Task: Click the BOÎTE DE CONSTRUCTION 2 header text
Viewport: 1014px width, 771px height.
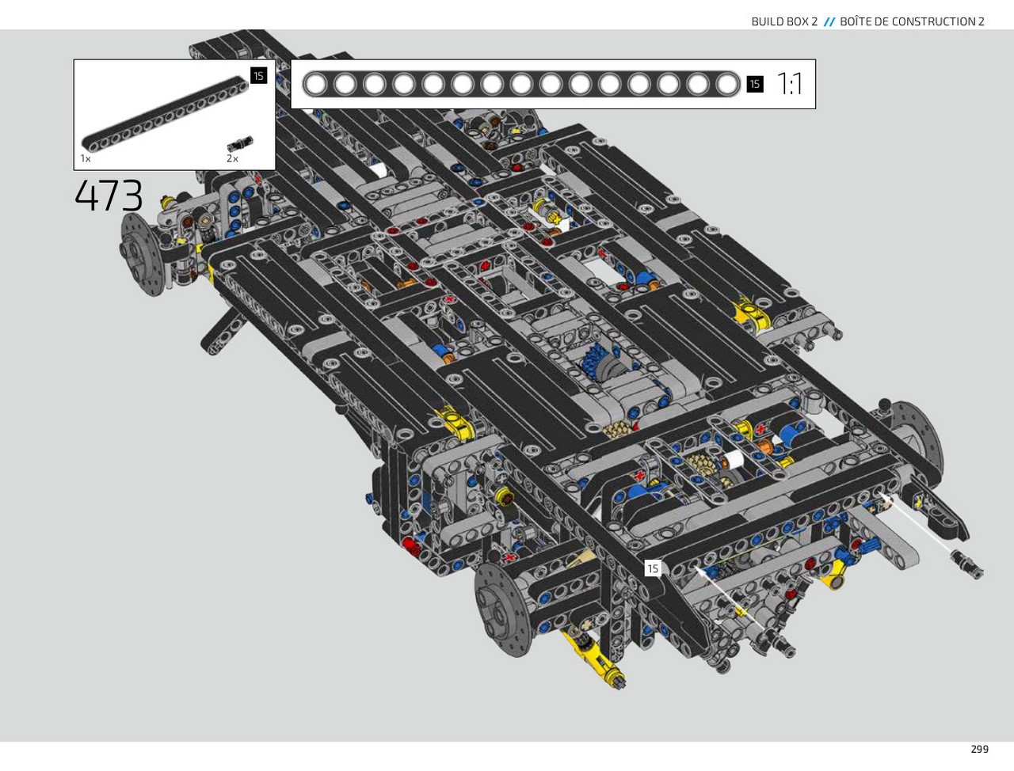Action: 912,21
